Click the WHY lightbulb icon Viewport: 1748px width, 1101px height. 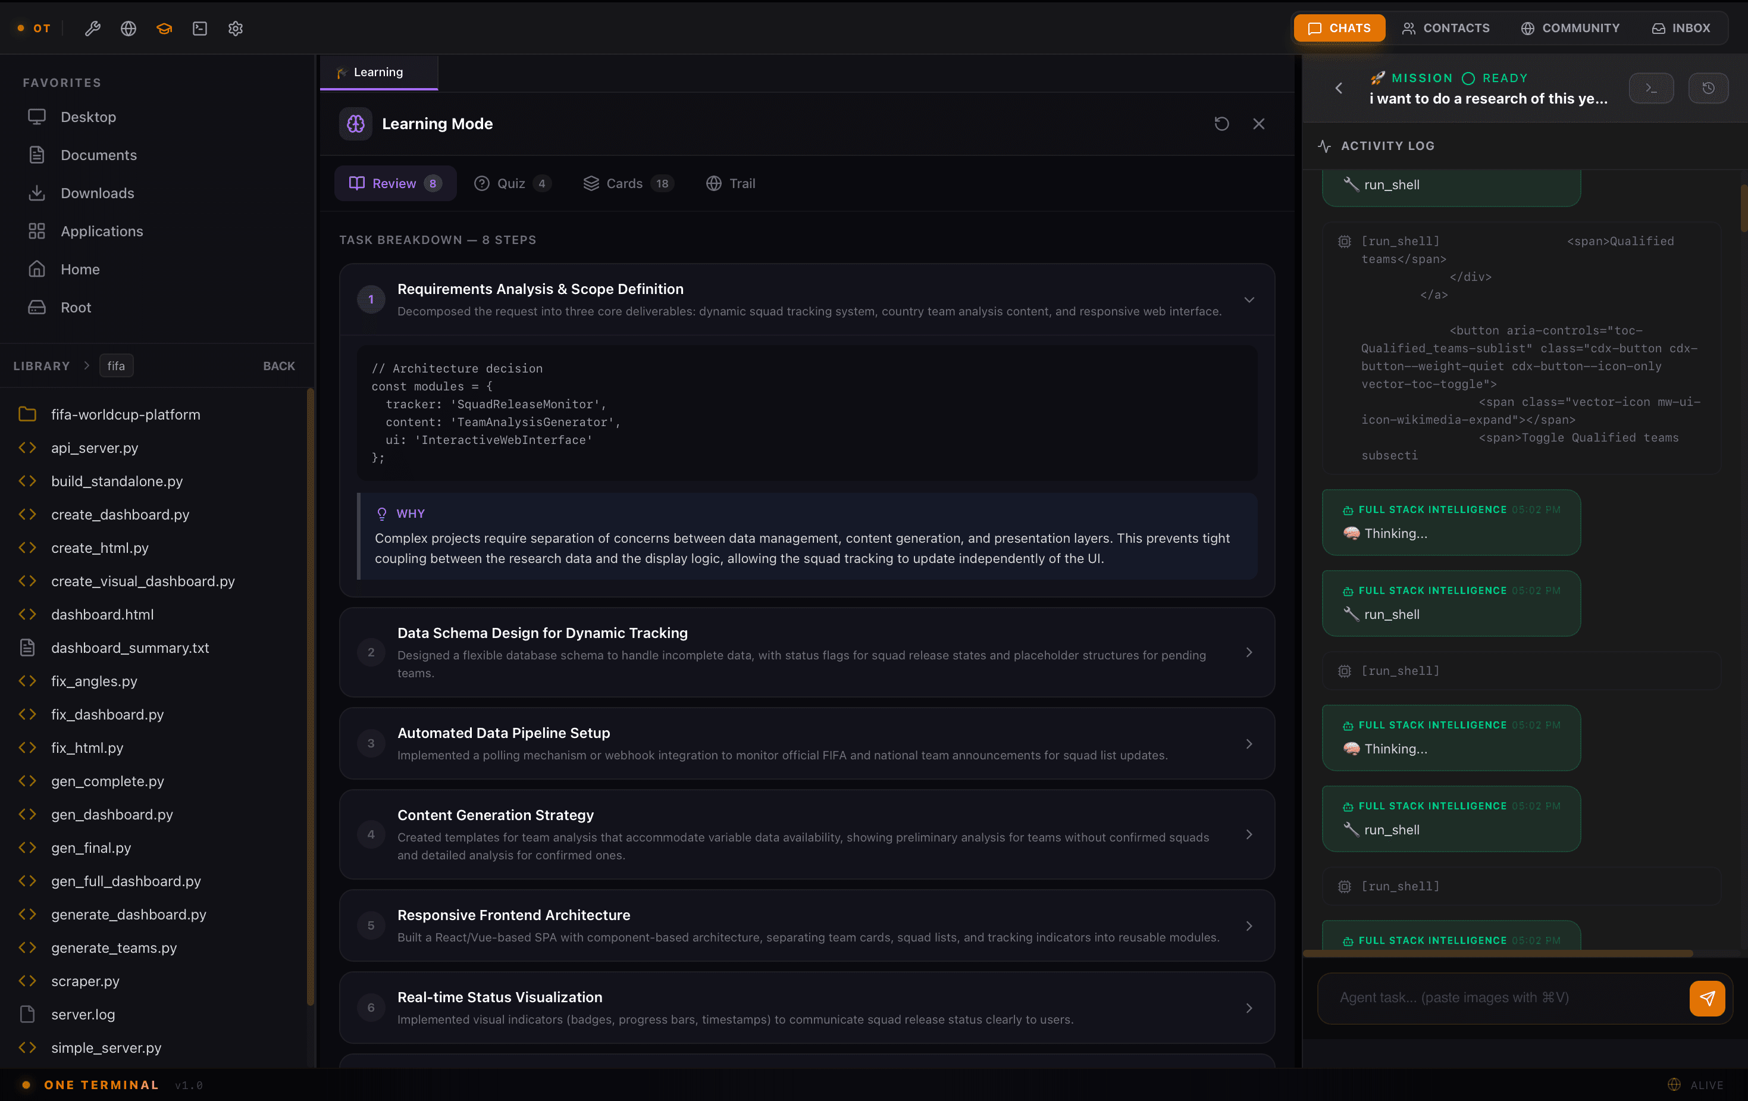tap(382, 514)
